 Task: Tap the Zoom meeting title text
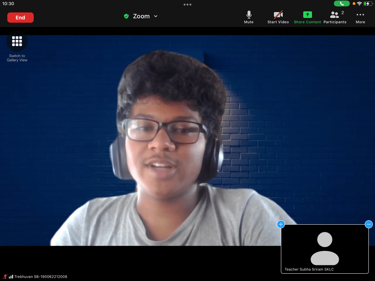coord(141,16)
